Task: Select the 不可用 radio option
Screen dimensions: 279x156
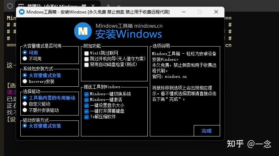Action: (x=32, y=59)
